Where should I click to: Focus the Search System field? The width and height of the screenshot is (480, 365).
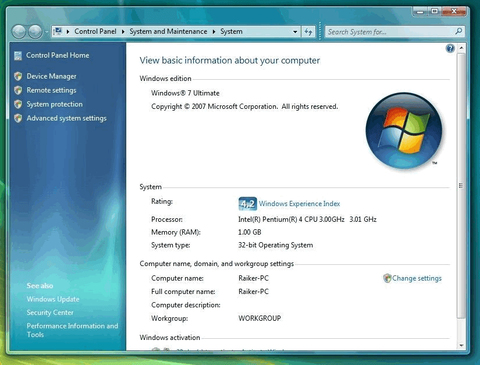pyautogui.click(x=395, y=32)
